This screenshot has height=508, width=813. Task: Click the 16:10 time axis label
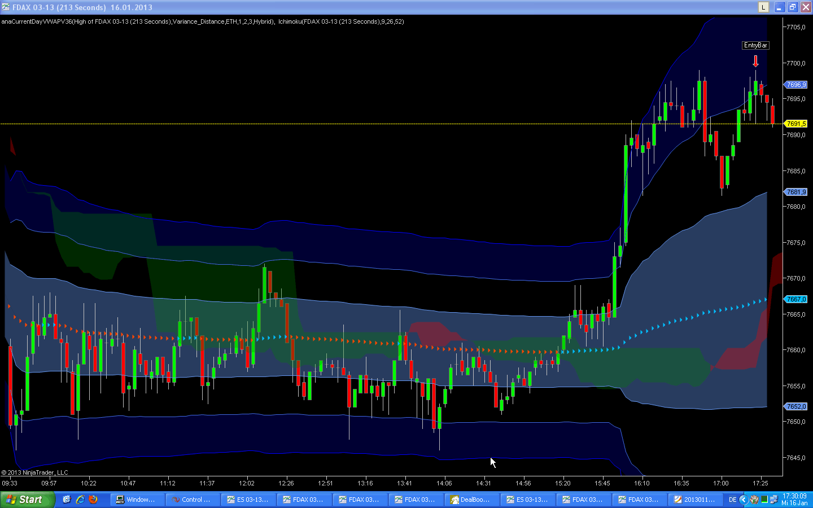click(x=642, y=483)
